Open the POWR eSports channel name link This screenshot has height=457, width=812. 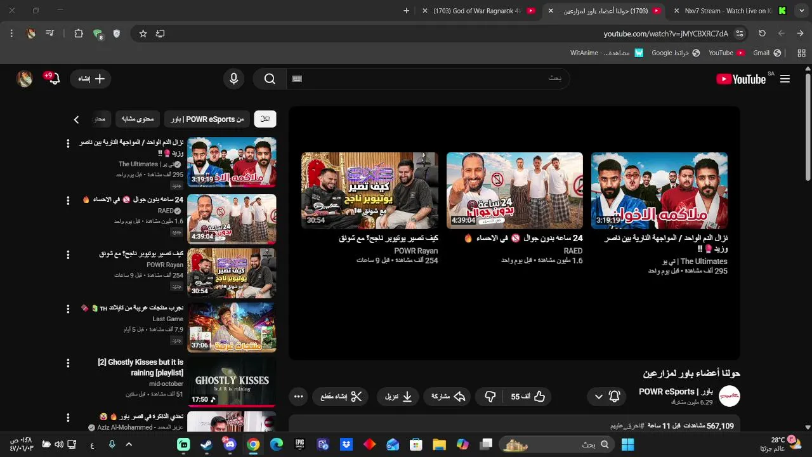676,392
